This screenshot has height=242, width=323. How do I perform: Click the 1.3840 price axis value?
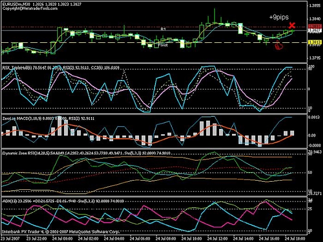point(315,19)
